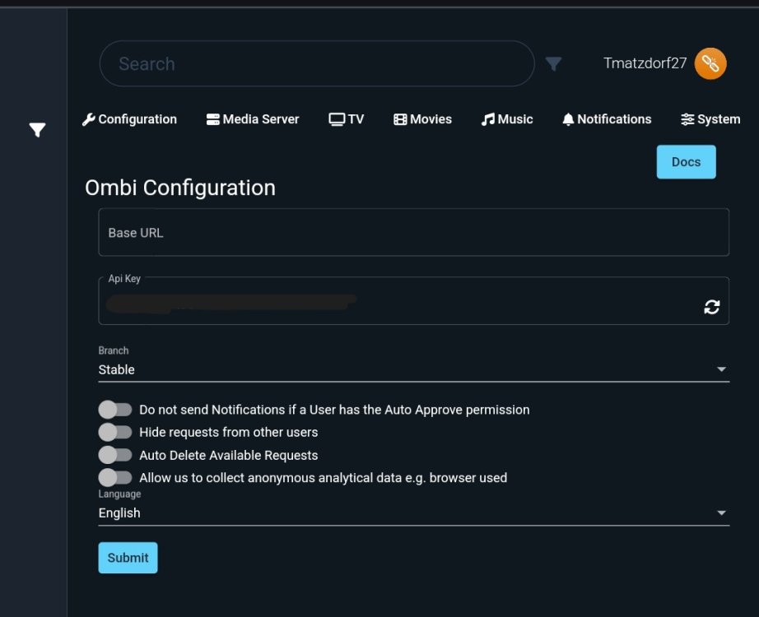
Task: Click the server icon beside Media Server
Action: (213, 119)
